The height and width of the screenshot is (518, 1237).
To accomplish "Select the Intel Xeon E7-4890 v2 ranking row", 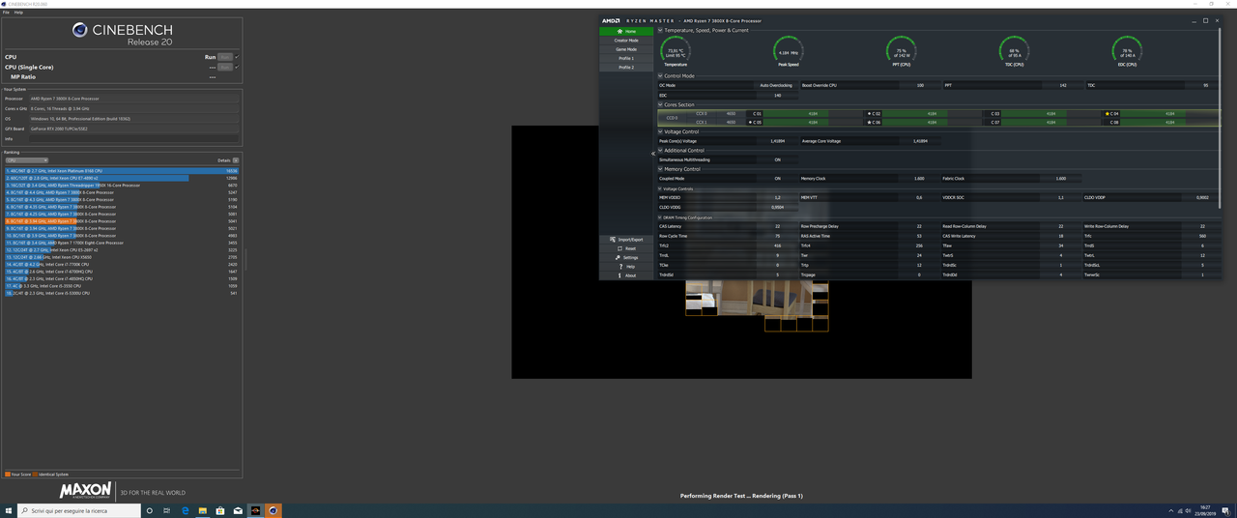I will point(122,178).
